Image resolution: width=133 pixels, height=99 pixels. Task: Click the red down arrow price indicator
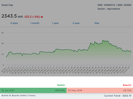click(x=42, y=17)
